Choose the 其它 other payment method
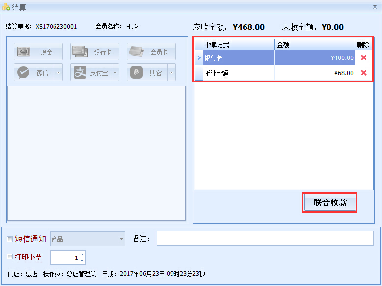Screen dimensions: 382x286 click(147, 72)
